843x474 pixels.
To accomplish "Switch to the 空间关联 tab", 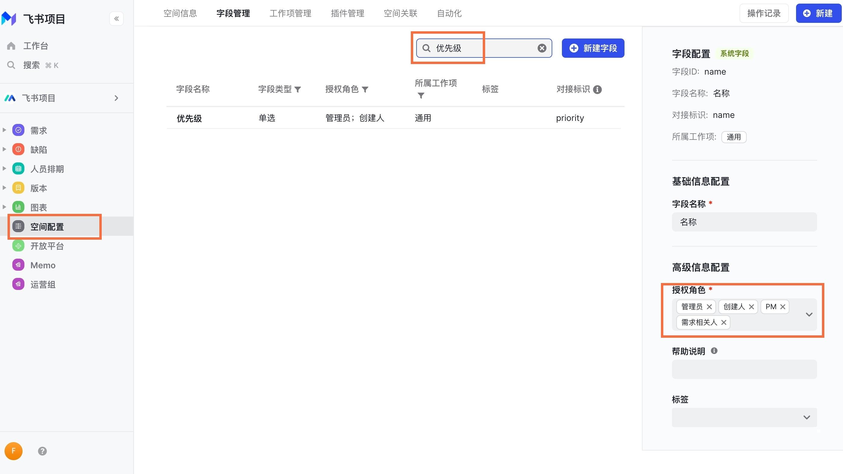I will [401, 13].
